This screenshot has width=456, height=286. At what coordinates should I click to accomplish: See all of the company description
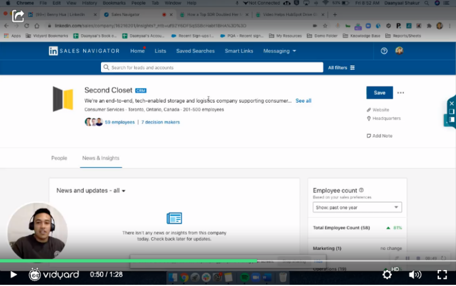coord(303,100)
